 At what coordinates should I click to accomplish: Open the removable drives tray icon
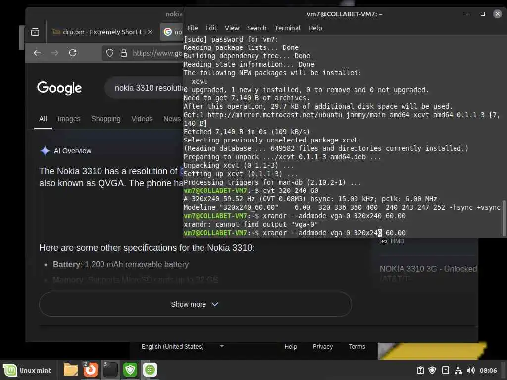445,370
